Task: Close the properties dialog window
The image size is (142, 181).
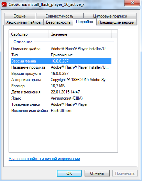Action: (x=132, y=3)
